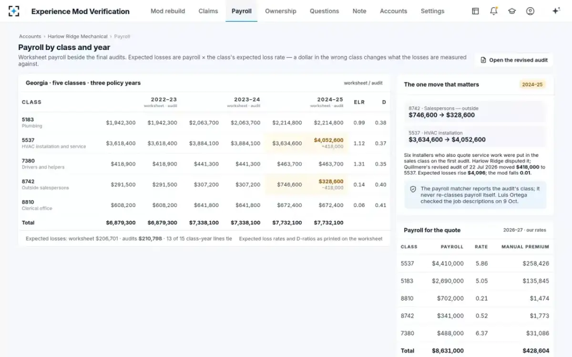Viewport: 572px width, 357px height.
Task: Click the D column header
Action: pyautogui.click(x=384, y=102)
